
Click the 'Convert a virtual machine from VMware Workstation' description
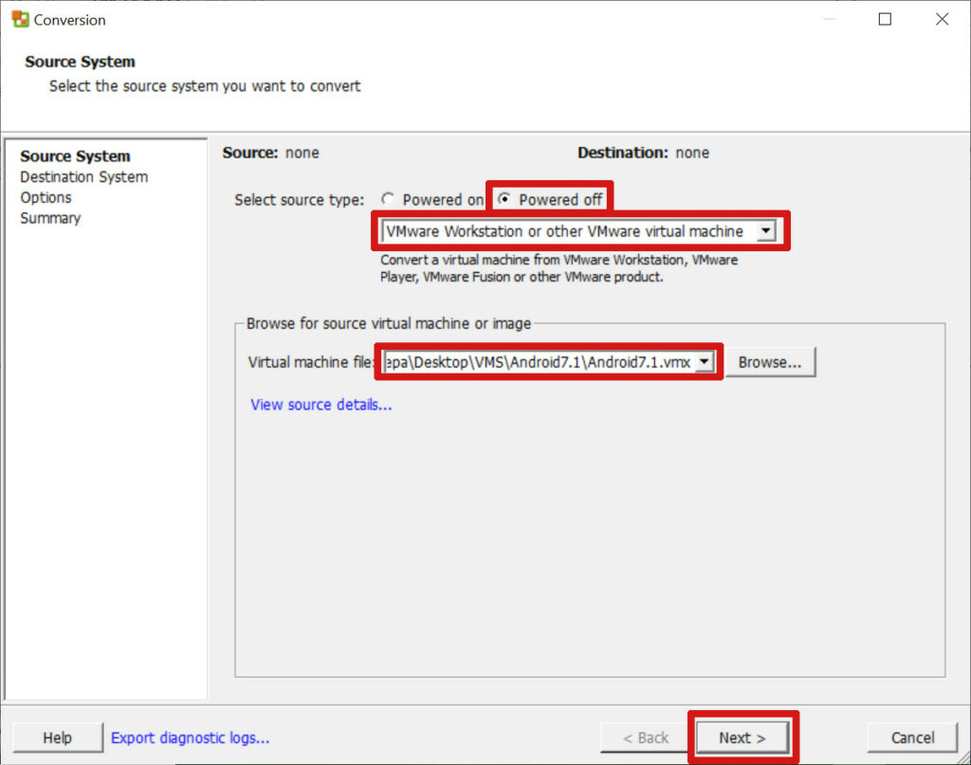(x=559, y=268)
